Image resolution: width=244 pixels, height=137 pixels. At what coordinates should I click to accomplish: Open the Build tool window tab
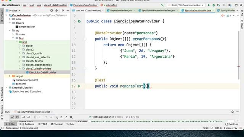(x=70, y=124)
